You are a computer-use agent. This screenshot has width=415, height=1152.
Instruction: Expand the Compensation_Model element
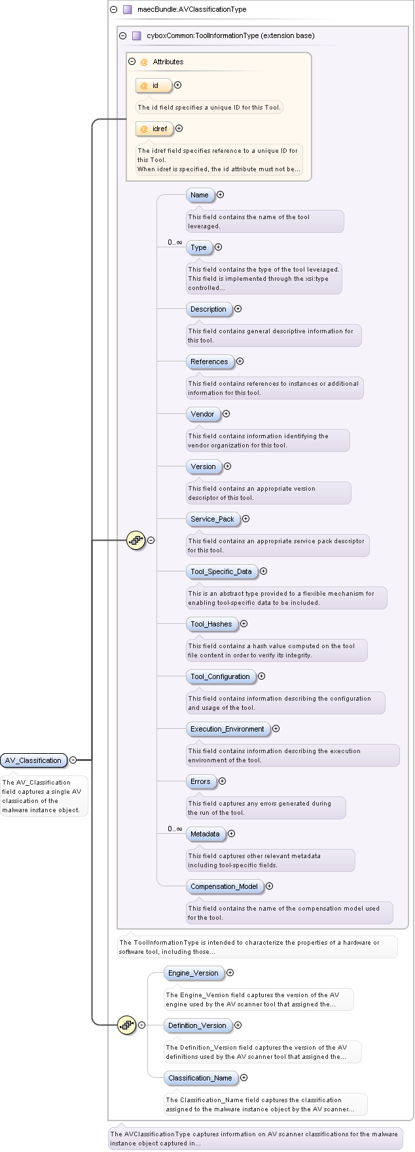[x=269, y=886]
